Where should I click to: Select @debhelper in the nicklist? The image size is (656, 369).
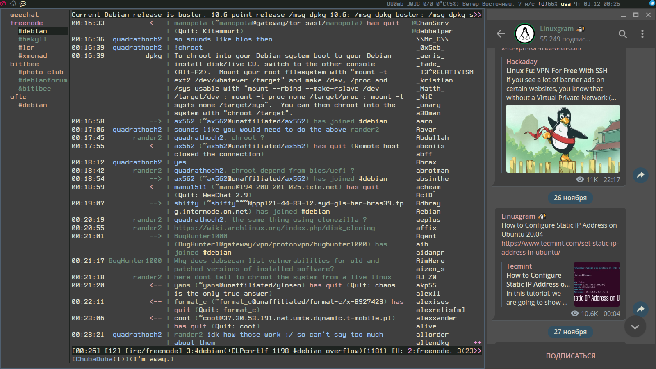432,31
